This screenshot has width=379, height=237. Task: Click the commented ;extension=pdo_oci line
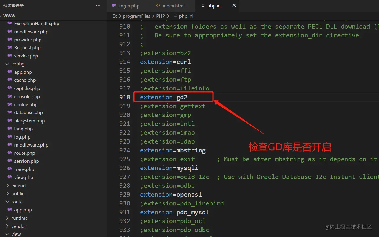(x=173, y=221)
